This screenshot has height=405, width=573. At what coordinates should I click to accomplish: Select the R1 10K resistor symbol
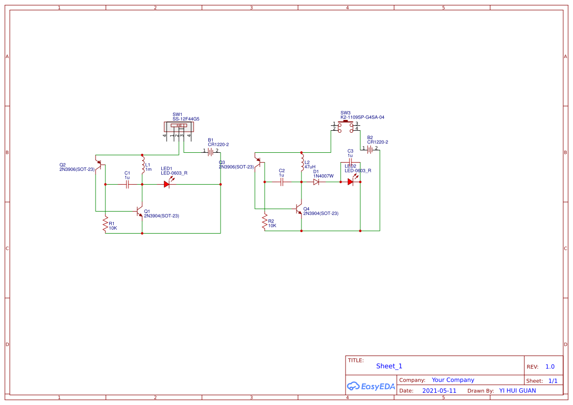tap(105, 225)
